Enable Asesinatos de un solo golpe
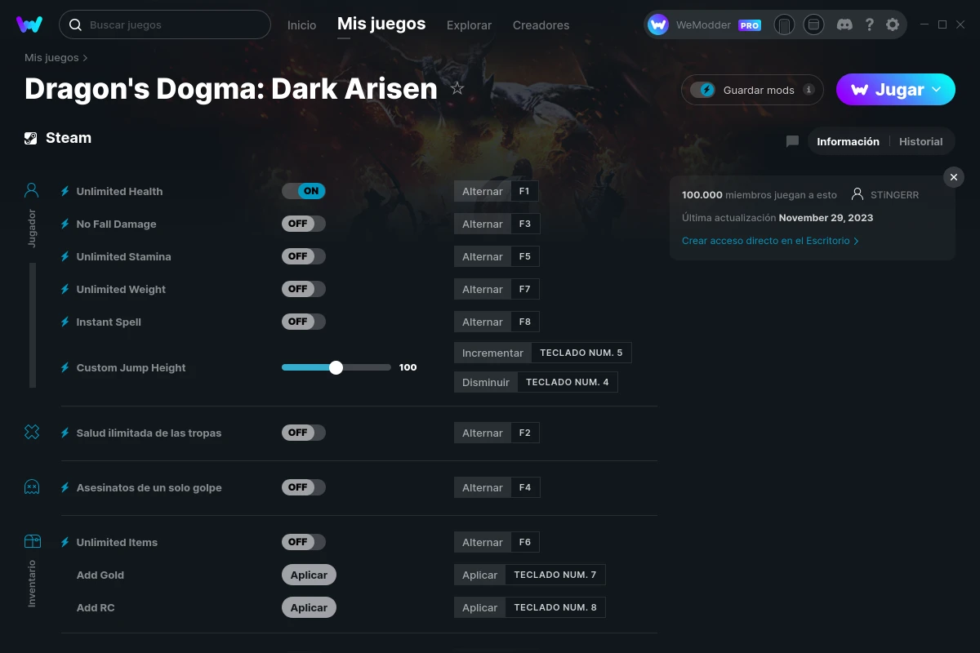 [304, 487]
